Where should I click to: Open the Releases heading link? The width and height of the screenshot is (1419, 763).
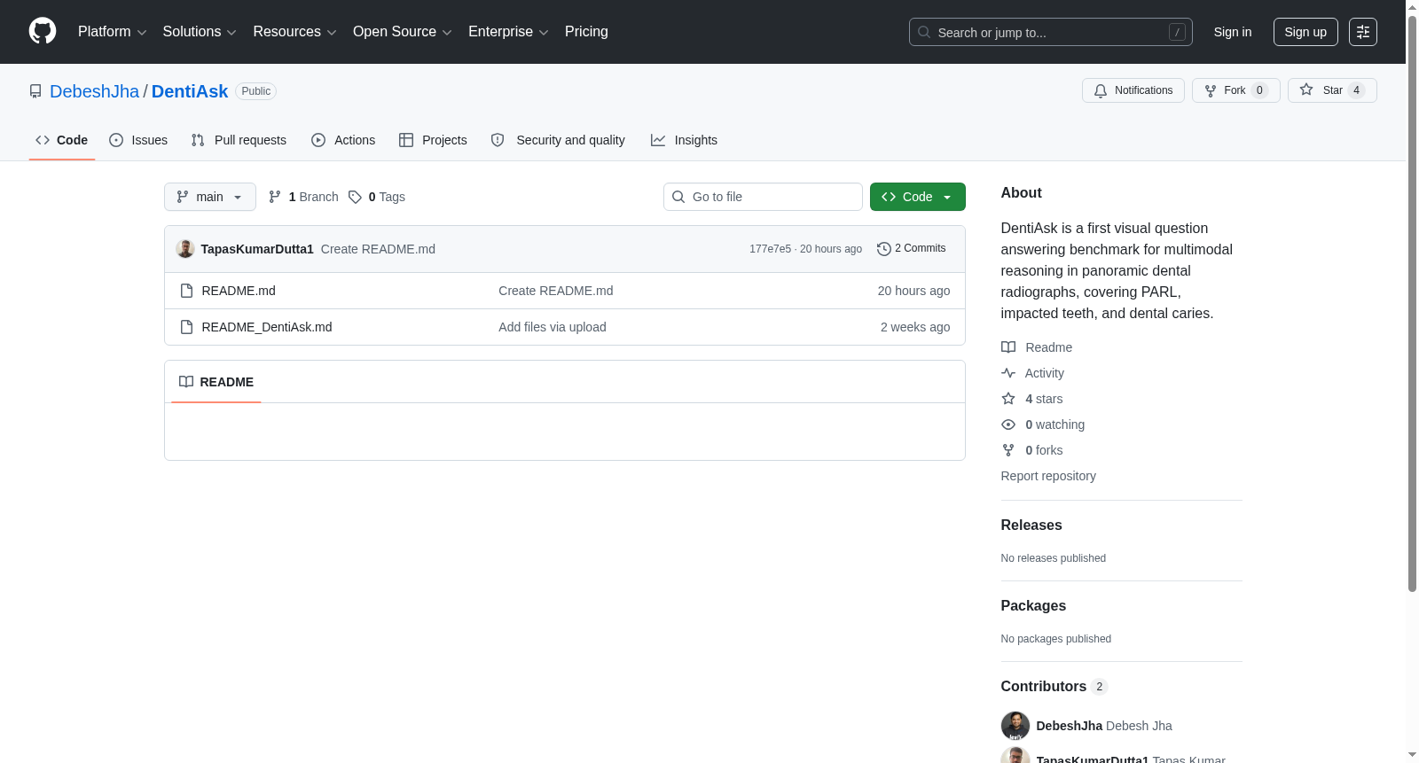[1031, 526]
